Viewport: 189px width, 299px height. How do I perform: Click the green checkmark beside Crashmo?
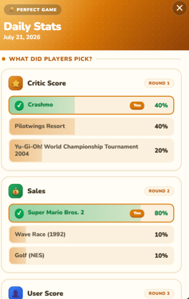[19, 105]
